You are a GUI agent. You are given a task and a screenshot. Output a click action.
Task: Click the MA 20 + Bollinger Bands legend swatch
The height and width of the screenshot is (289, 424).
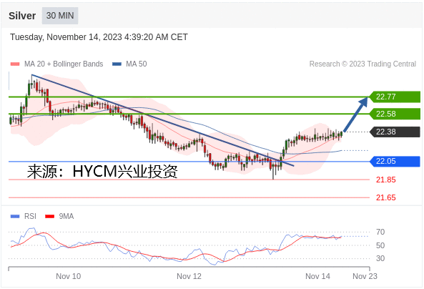coord(15,64)
